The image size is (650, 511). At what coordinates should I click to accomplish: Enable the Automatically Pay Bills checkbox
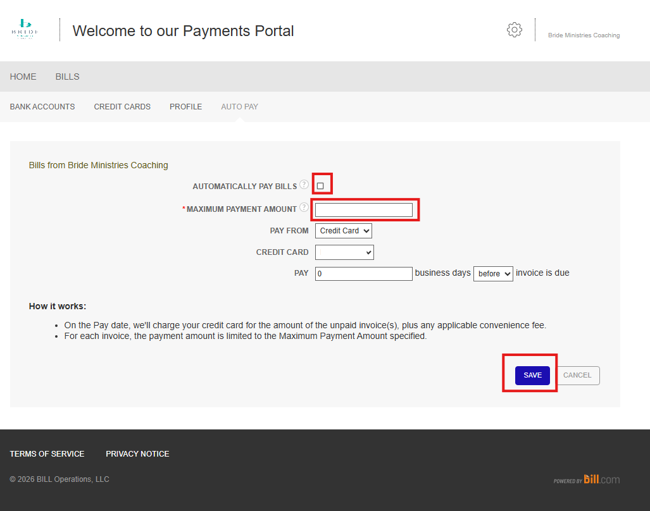[x=320, y=186]
